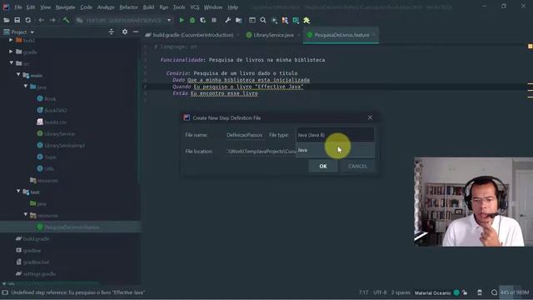The height and width of the screenshot is (300, 533).
Task: Confirm dialog with OK button
Action: 323,167
